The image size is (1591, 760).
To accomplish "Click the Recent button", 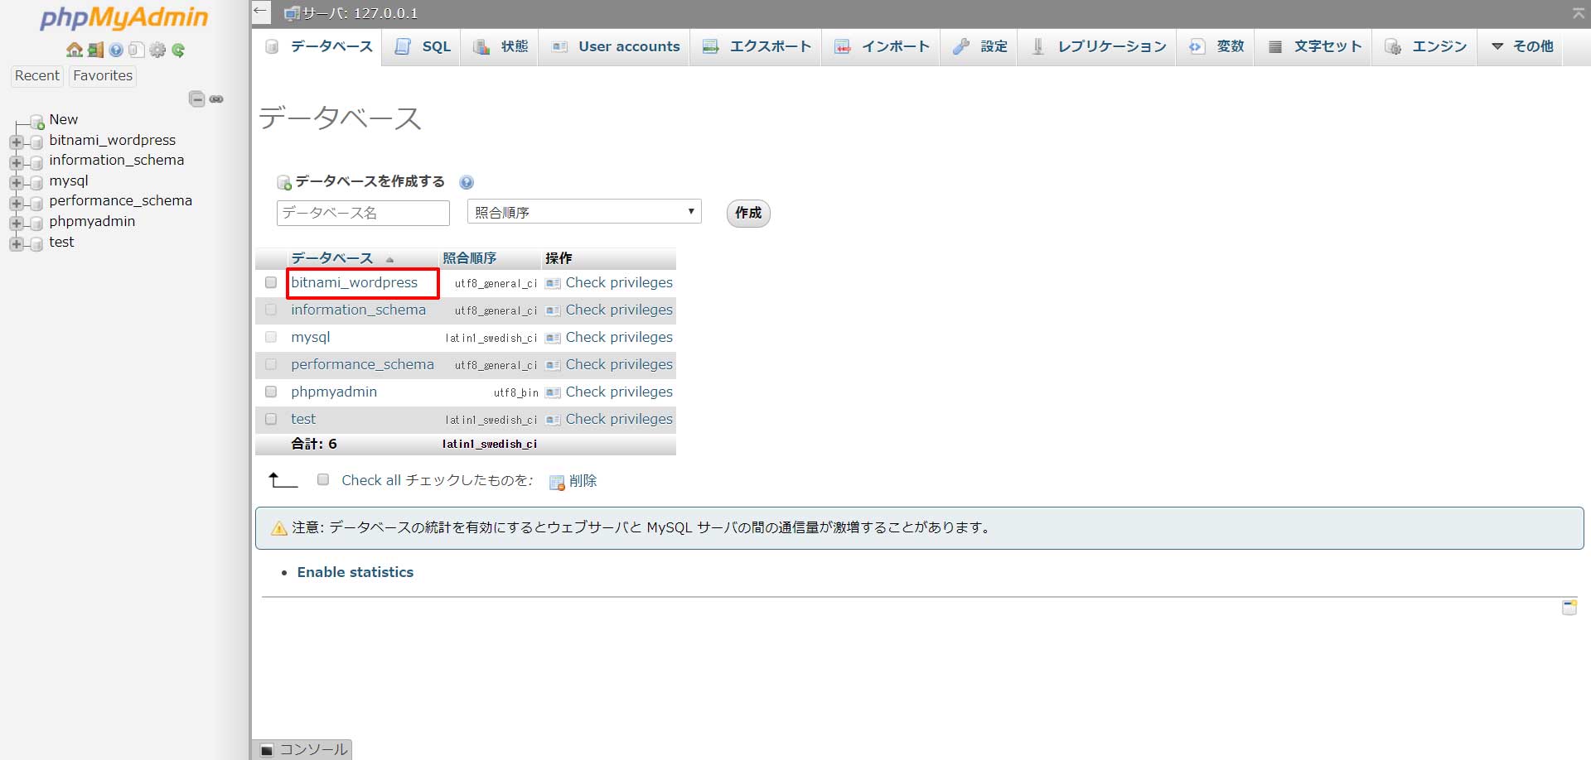I will [37, 75].
